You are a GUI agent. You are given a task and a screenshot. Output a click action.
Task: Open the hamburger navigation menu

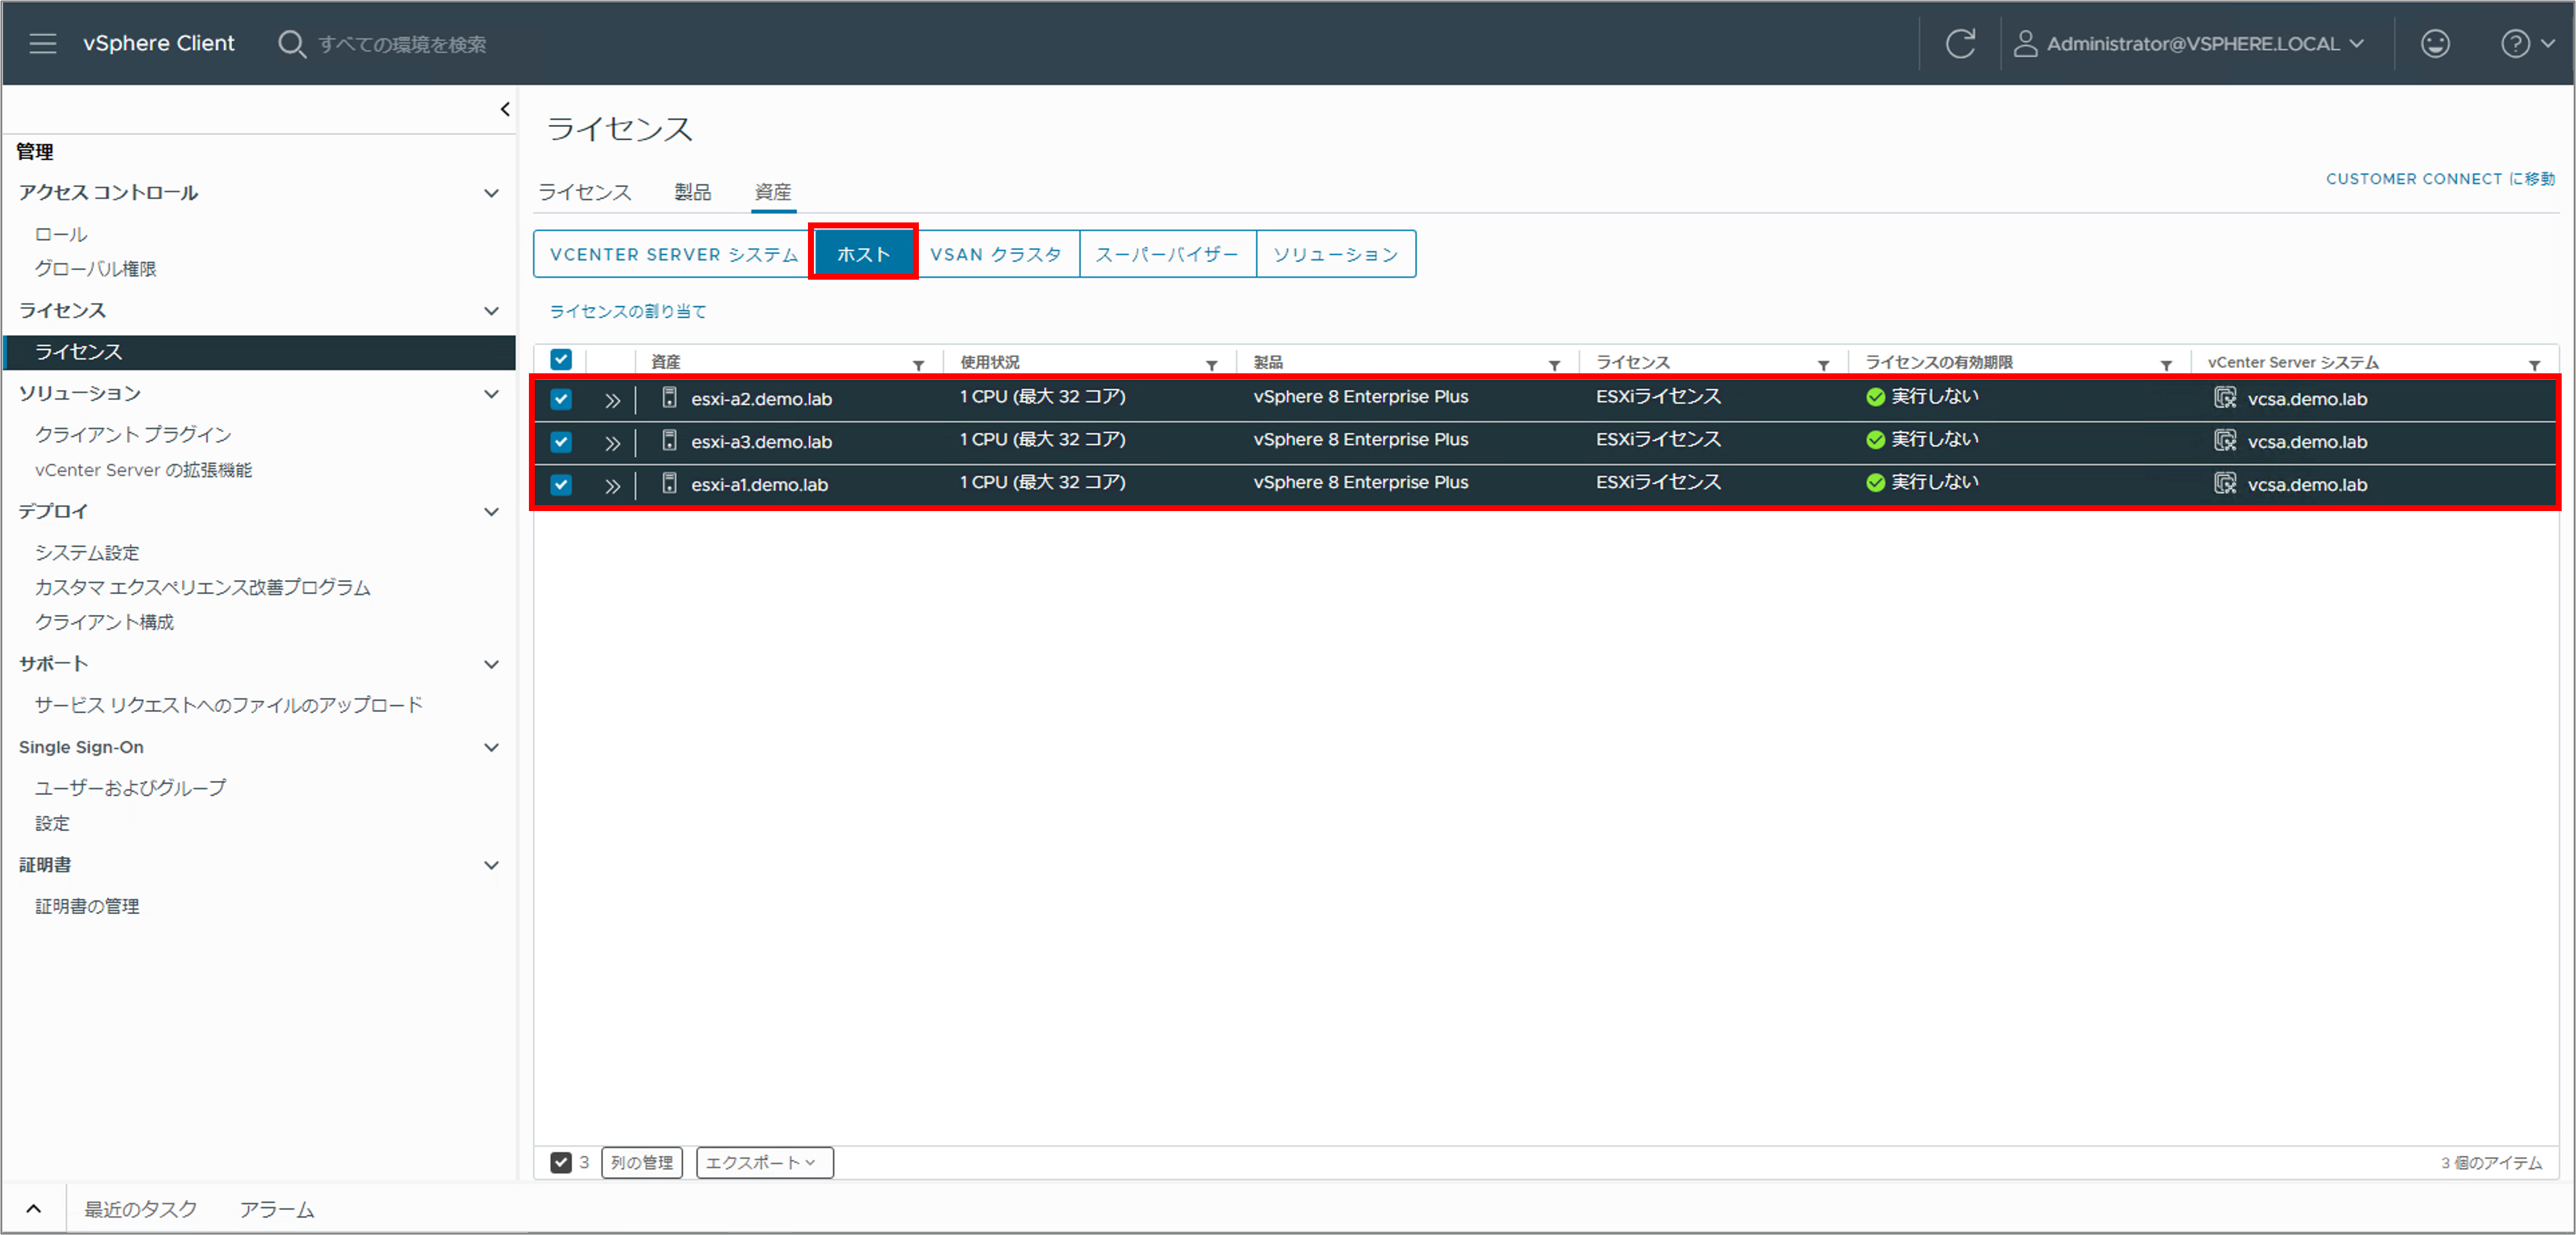coord(43,43)
